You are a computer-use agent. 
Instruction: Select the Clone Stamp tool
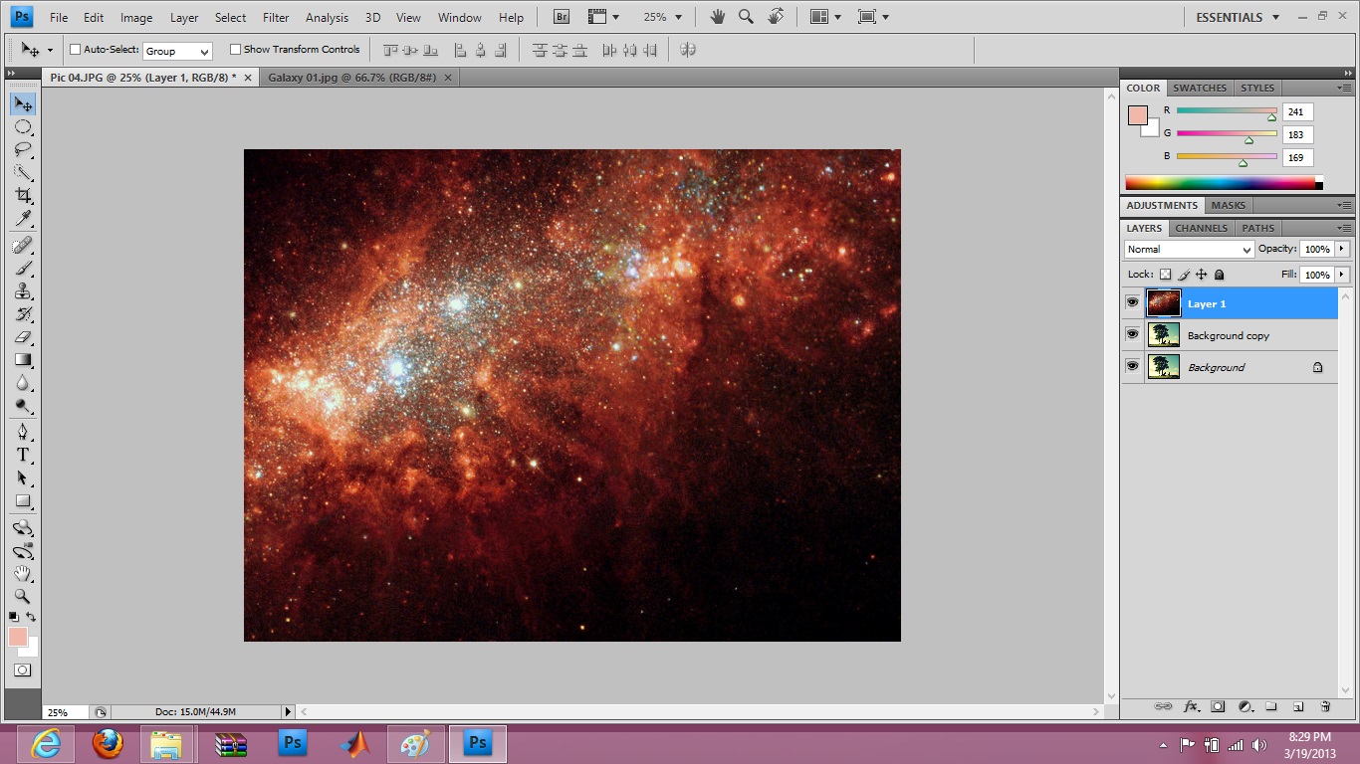coord(23,291)
